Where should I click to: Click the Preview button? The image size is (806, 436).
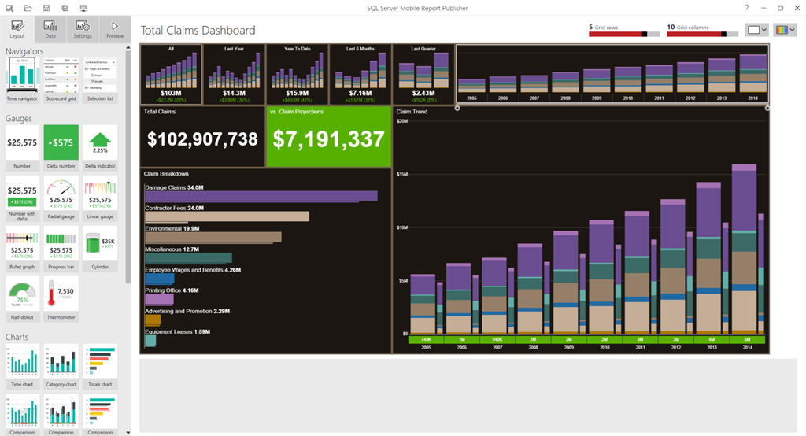coord(115,29)
